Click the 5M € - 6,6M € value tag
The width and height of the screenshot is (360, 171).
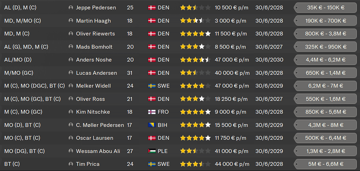pos(325,164)
